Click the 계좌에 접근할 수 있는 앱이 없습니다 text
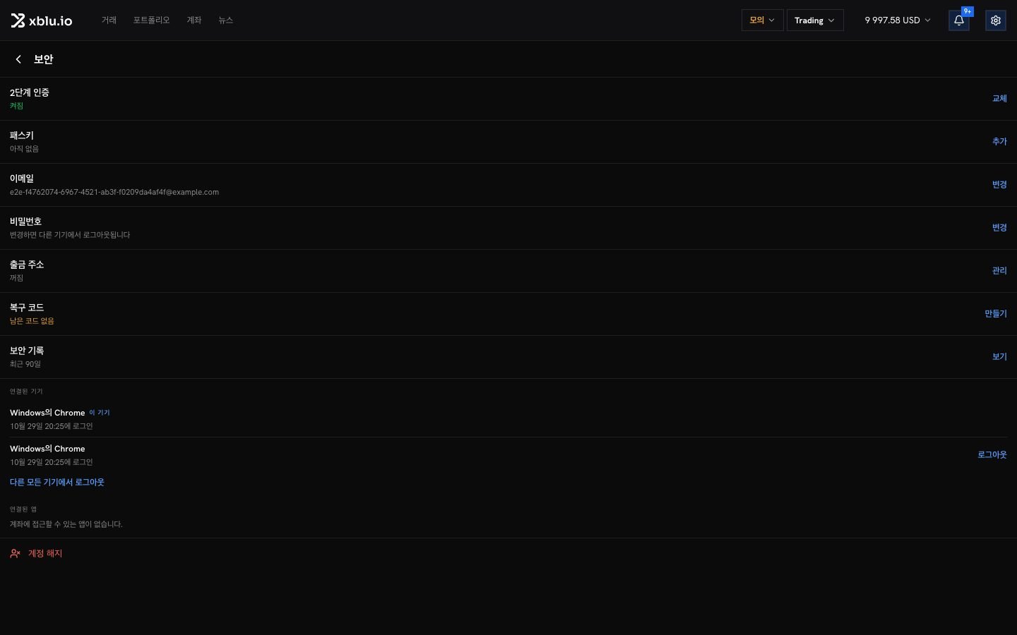 (66, 524)
